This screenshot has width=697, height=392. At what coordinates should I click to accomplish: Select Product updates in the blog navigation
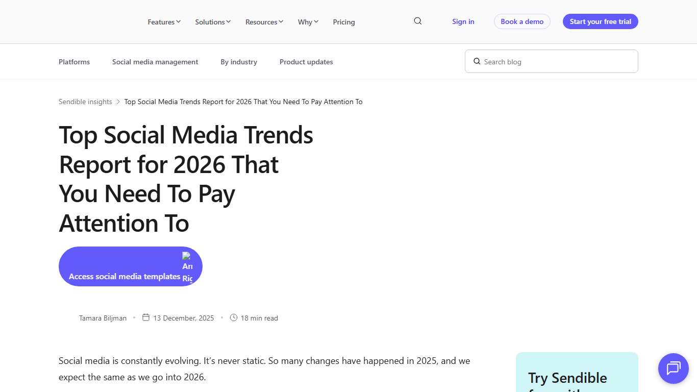click(306, 62)
